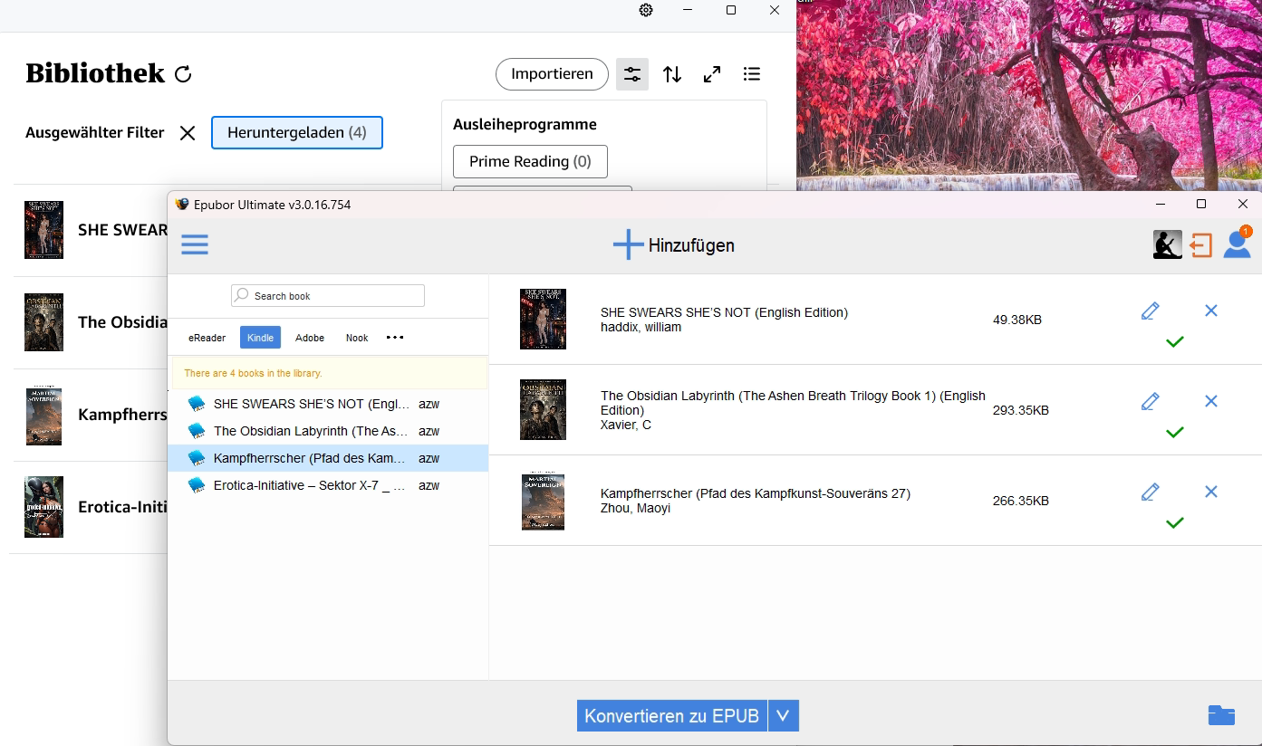Switch to the Nook tab
The height and width of the screenshot is (746, 1262).
pyautogui.click(x=357, y=338)
